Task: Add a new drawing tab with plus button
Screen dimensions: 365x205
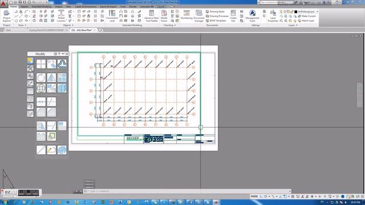Action: click(101, 30)
